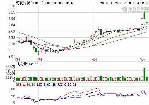Click the tallest green volume bar
149x105 pixels.
pyautogui.click(x=144, y=74)
